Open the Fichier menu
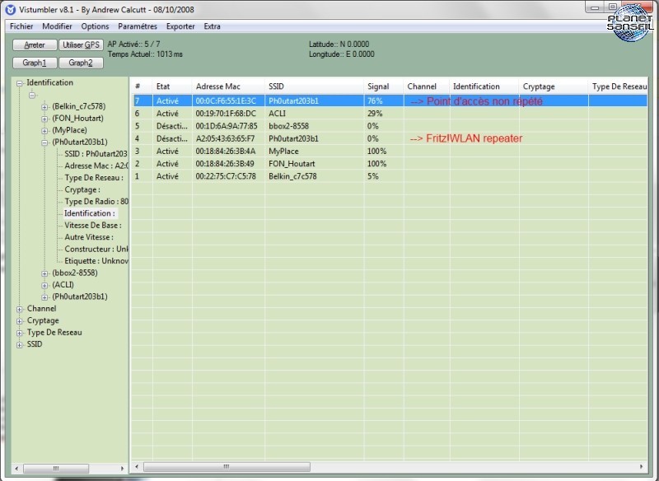This screenshot has height=481, width=659. point(21,26)
